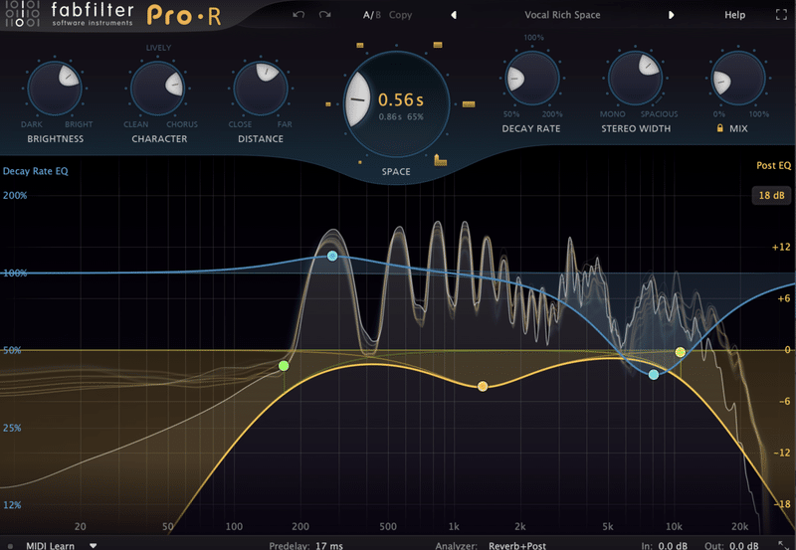The image size is (796, 550).
Task: Open the Analyzer Reverb+Post selector
Action: click(x=517, y=545)
